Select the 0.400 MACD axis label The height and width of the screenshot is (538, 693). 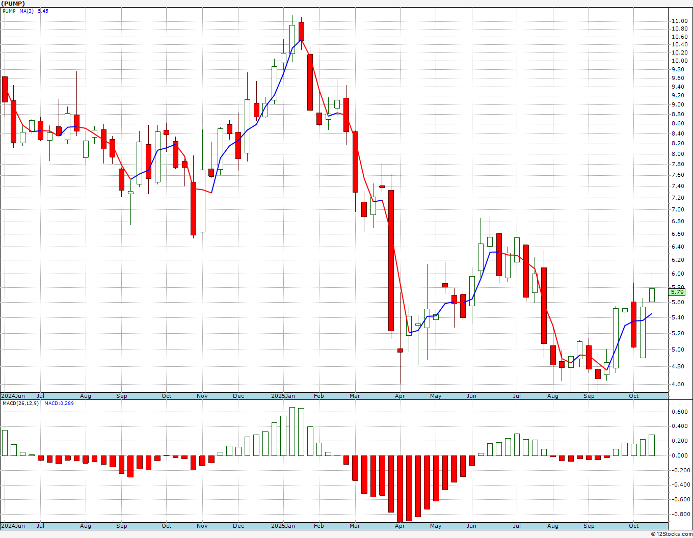679,426
